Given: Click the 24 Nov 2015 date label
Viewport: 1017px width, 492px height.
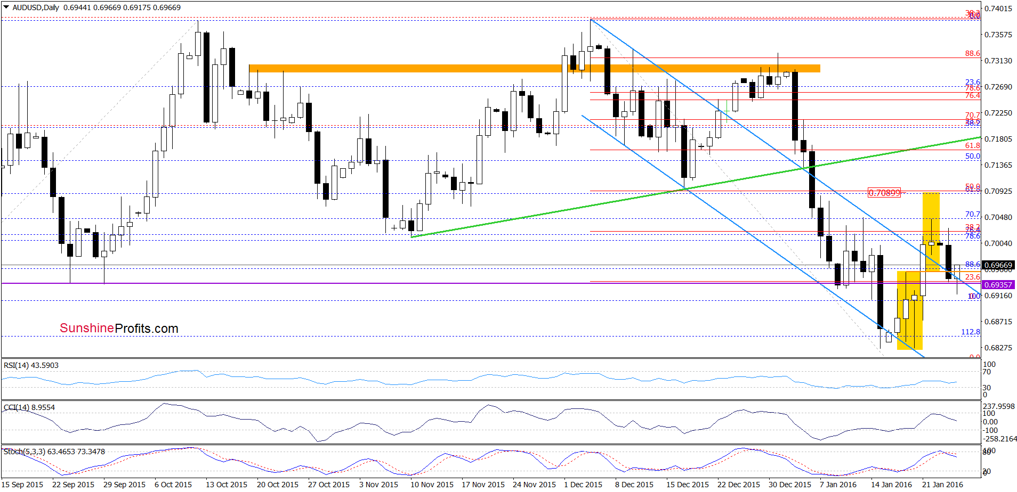Looking at the screenshot, I should point(534,485).
